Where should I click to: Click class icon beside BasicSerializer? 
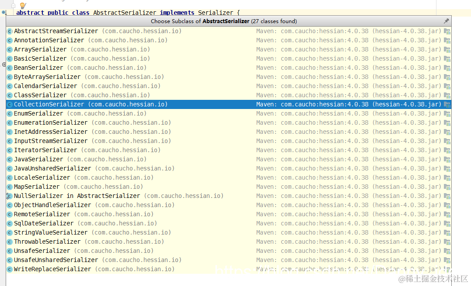tap(10, 59)
